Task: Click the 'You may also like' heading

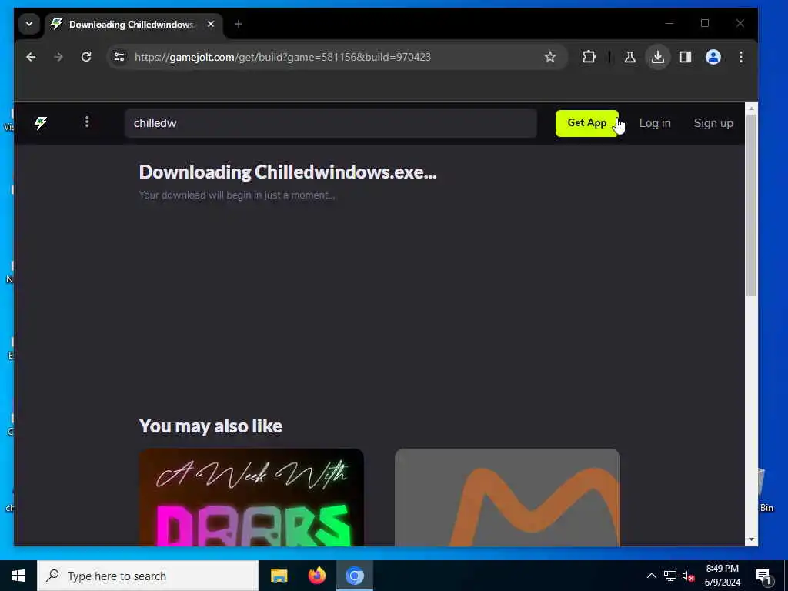Action: (210, 426)
